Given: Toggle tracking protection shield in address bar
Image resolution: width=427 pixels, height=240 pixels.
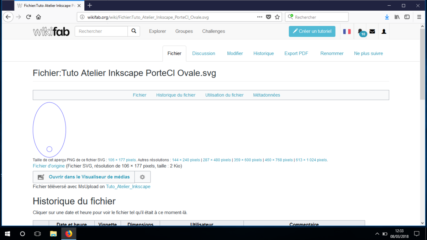Looking at the screenshot, I should tap(268, 17).
